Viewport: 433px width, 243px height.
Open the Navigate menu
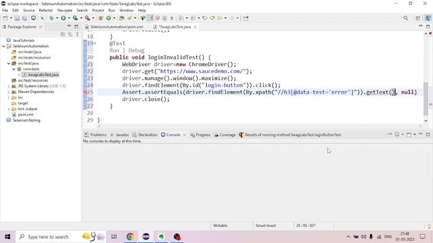tap(65, 11)
